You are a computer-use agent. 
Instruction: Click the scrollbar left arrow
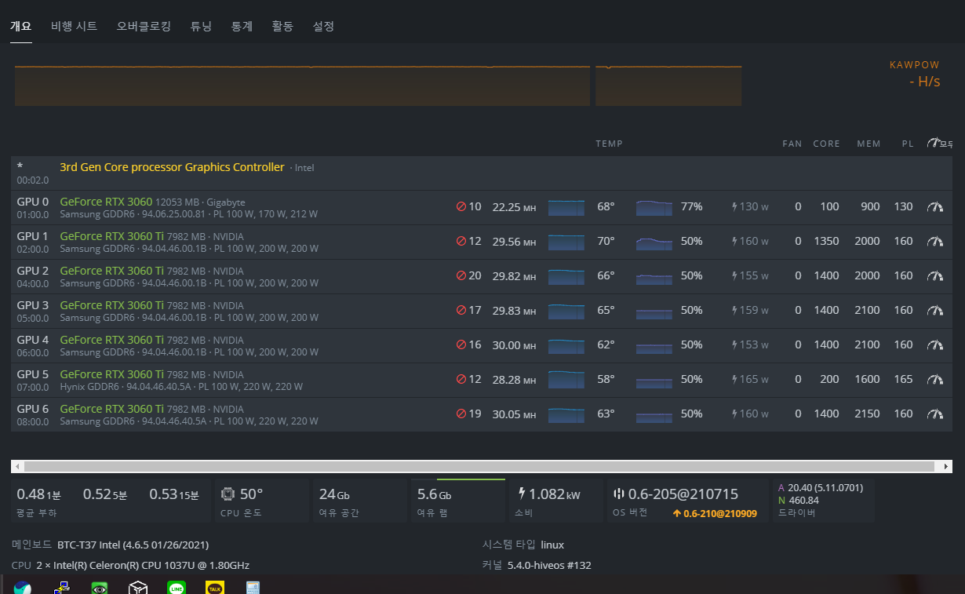[x=17, y=466]
